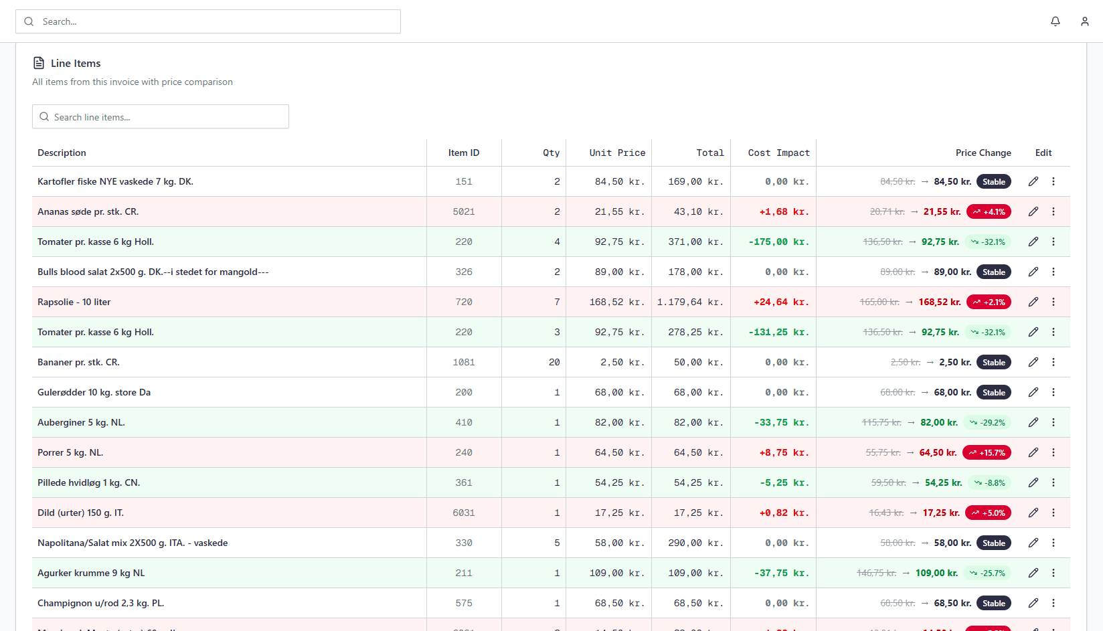Open the options menu for Tomater pr. kasse row

[x=1053, y=242]
